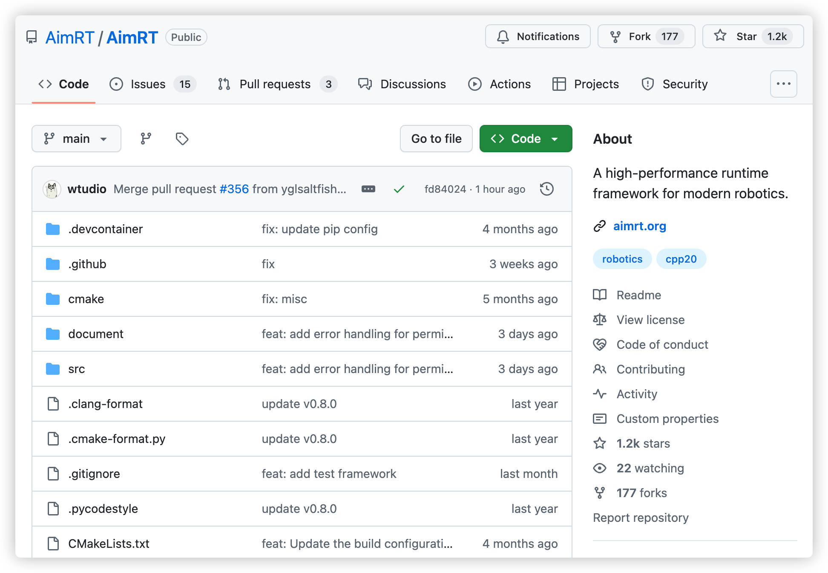Open the src folder
828x573 pixels.
point(77,369)
